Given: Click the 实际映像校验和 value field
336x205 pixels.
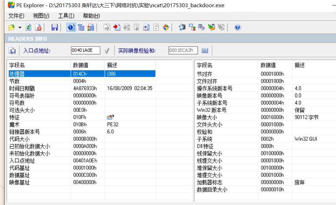Looking at the screenshot, I should (183, 50).
